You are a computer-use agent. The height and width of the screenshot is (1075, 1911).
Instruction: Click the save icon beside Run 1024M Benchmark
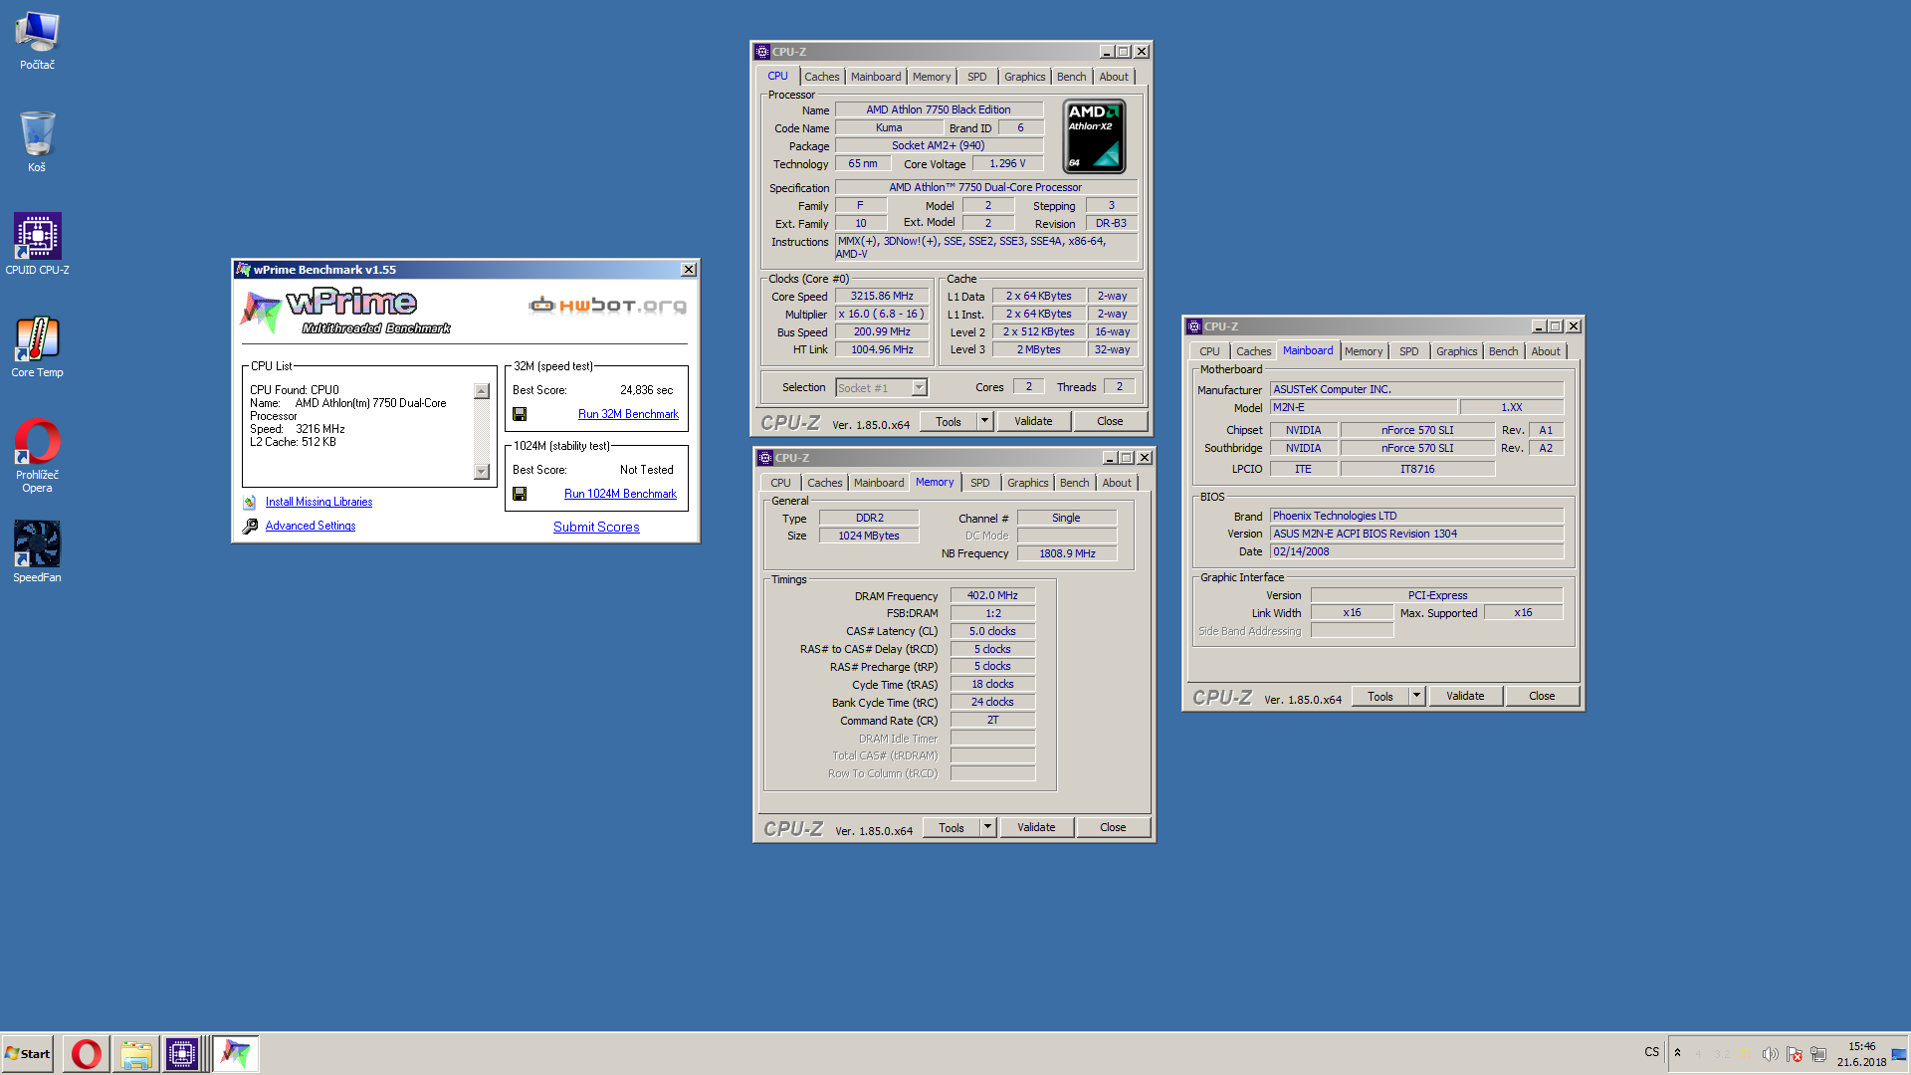coord(520,494)
